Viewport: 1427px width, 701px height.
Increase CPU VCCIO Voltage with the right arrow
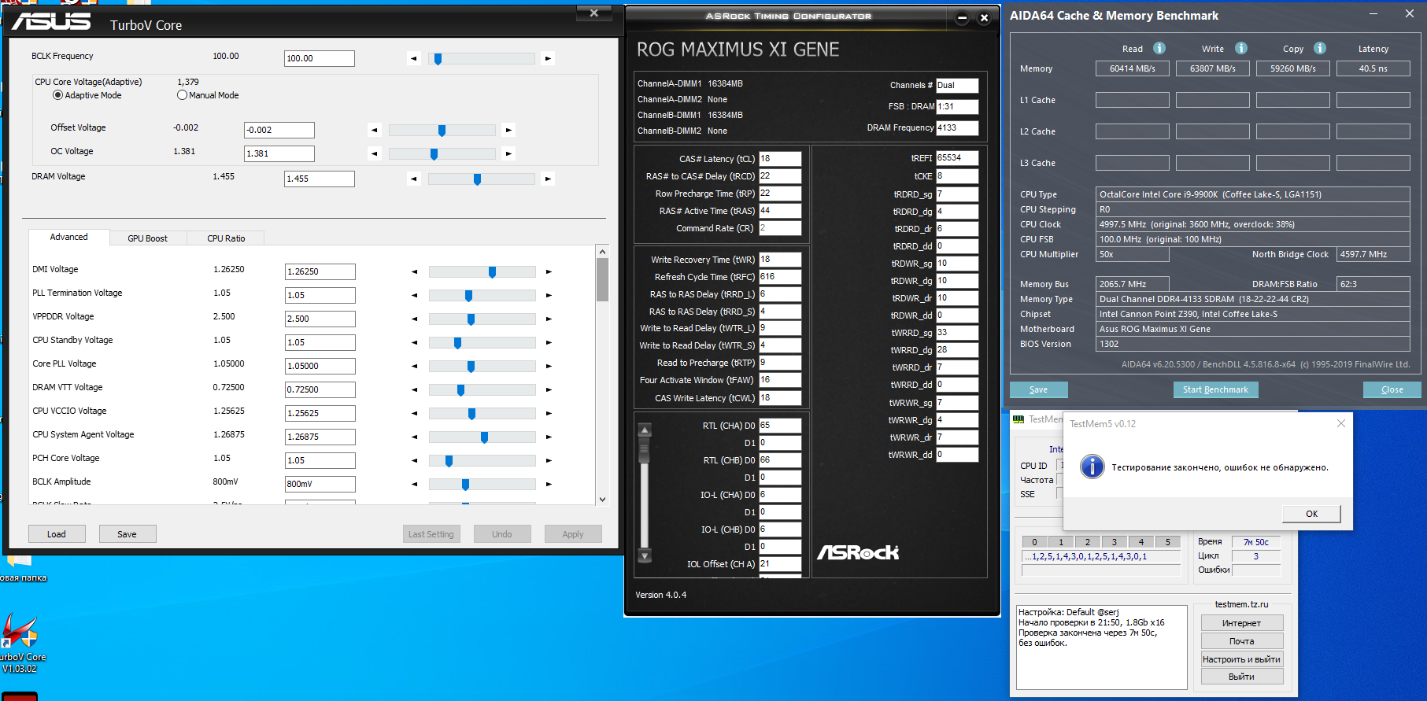549,414
